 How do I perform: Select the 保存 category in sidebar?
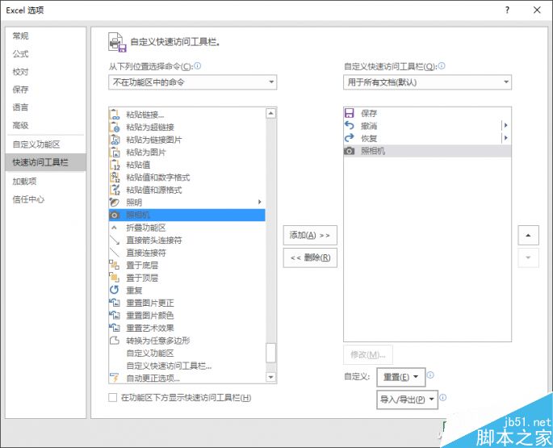pyautogui.click(x=45, y=90)
